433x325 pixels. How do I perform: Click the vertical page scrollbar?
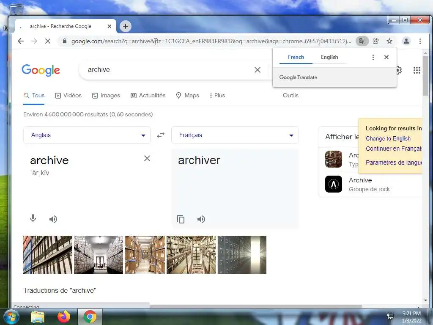[x=425, y=76]
